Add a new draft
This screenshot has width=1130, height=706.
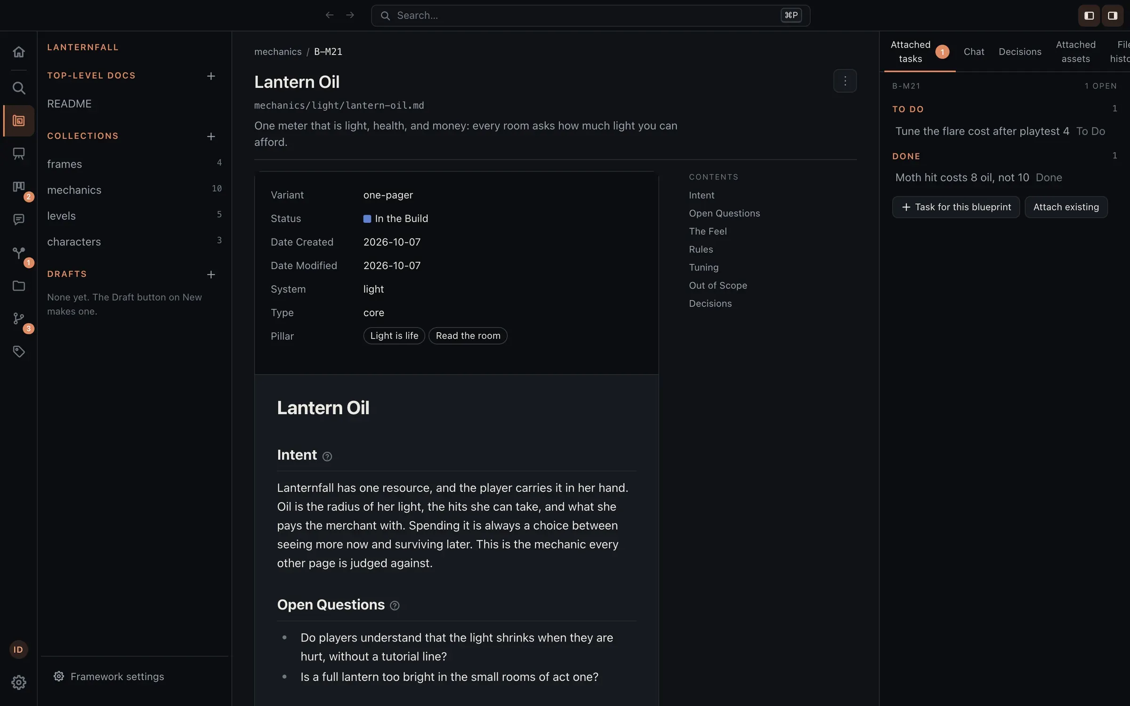[211, 274]
